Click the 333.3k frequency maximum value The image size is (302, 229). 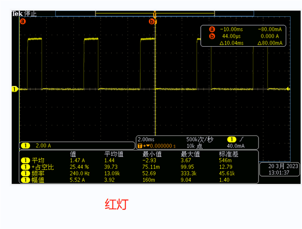coord(189,174)
